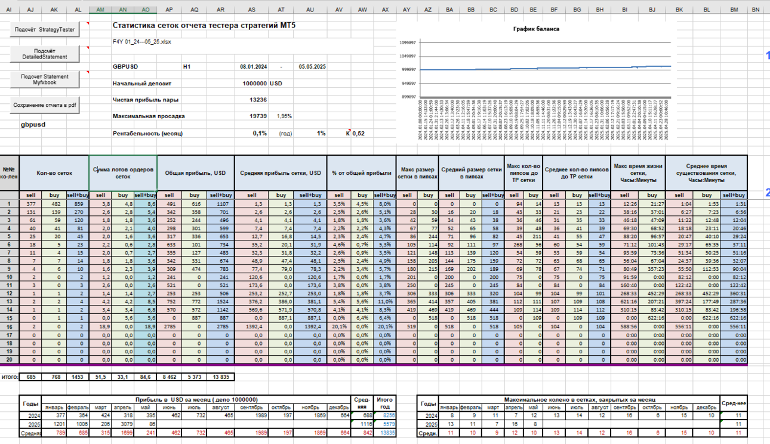The height and width of the screenshot is (444, 770).
Task: Select the итого: label cell
Action: (10, 377)
